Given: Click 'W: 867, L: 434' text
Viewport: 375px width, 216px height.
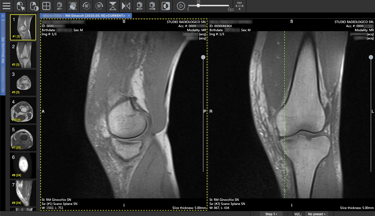Looking at the screenshot, I should coord(220,208).
